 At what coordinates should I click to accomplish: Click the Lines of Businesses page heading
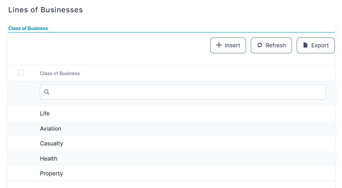click(x=46, y=10)
